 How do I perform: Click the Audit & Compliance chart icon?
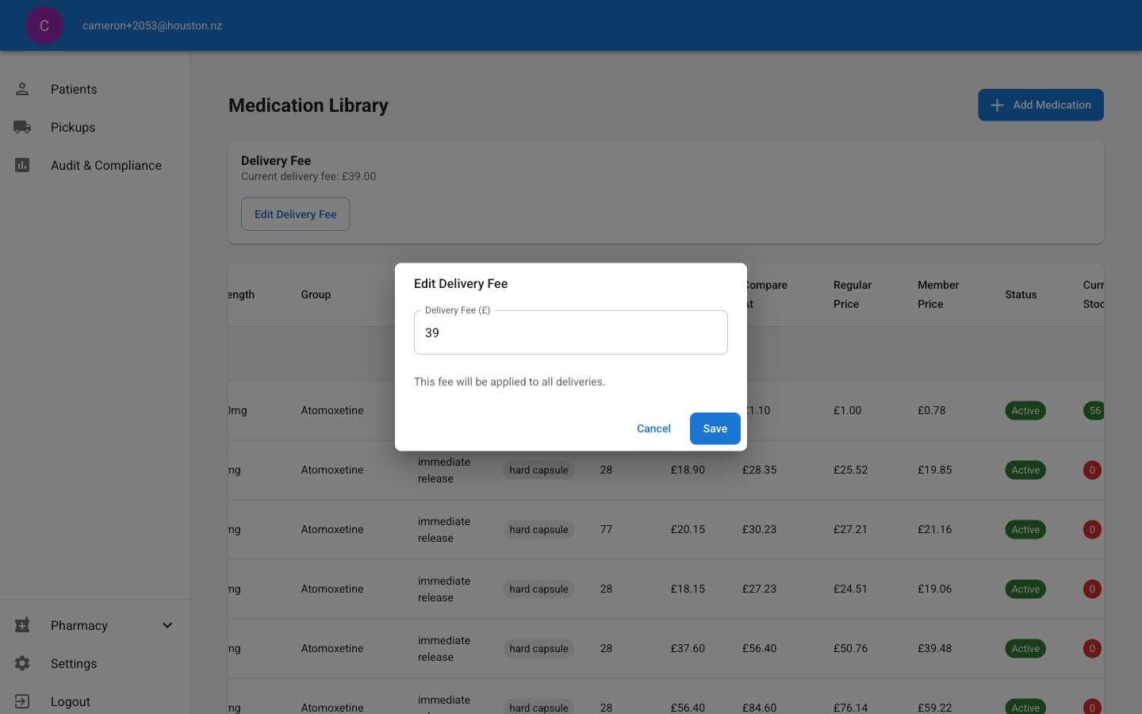[22, 165]
